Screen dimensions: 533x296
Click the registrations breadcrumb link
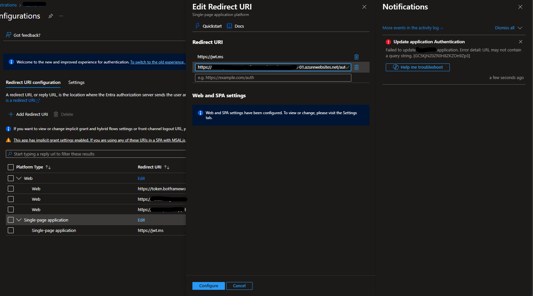[8, 5]
